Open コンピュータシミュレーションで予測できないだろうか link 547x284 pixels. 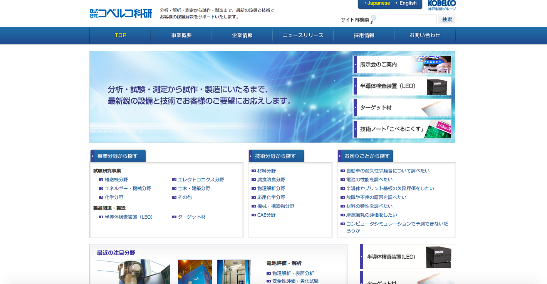click(397, 227)
